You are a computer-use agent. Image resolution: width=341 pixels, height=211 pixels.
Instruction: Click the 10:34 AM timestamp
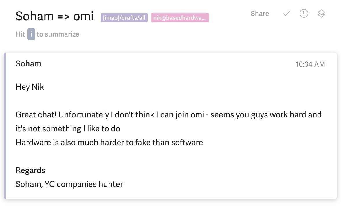[x=310, y=64]
